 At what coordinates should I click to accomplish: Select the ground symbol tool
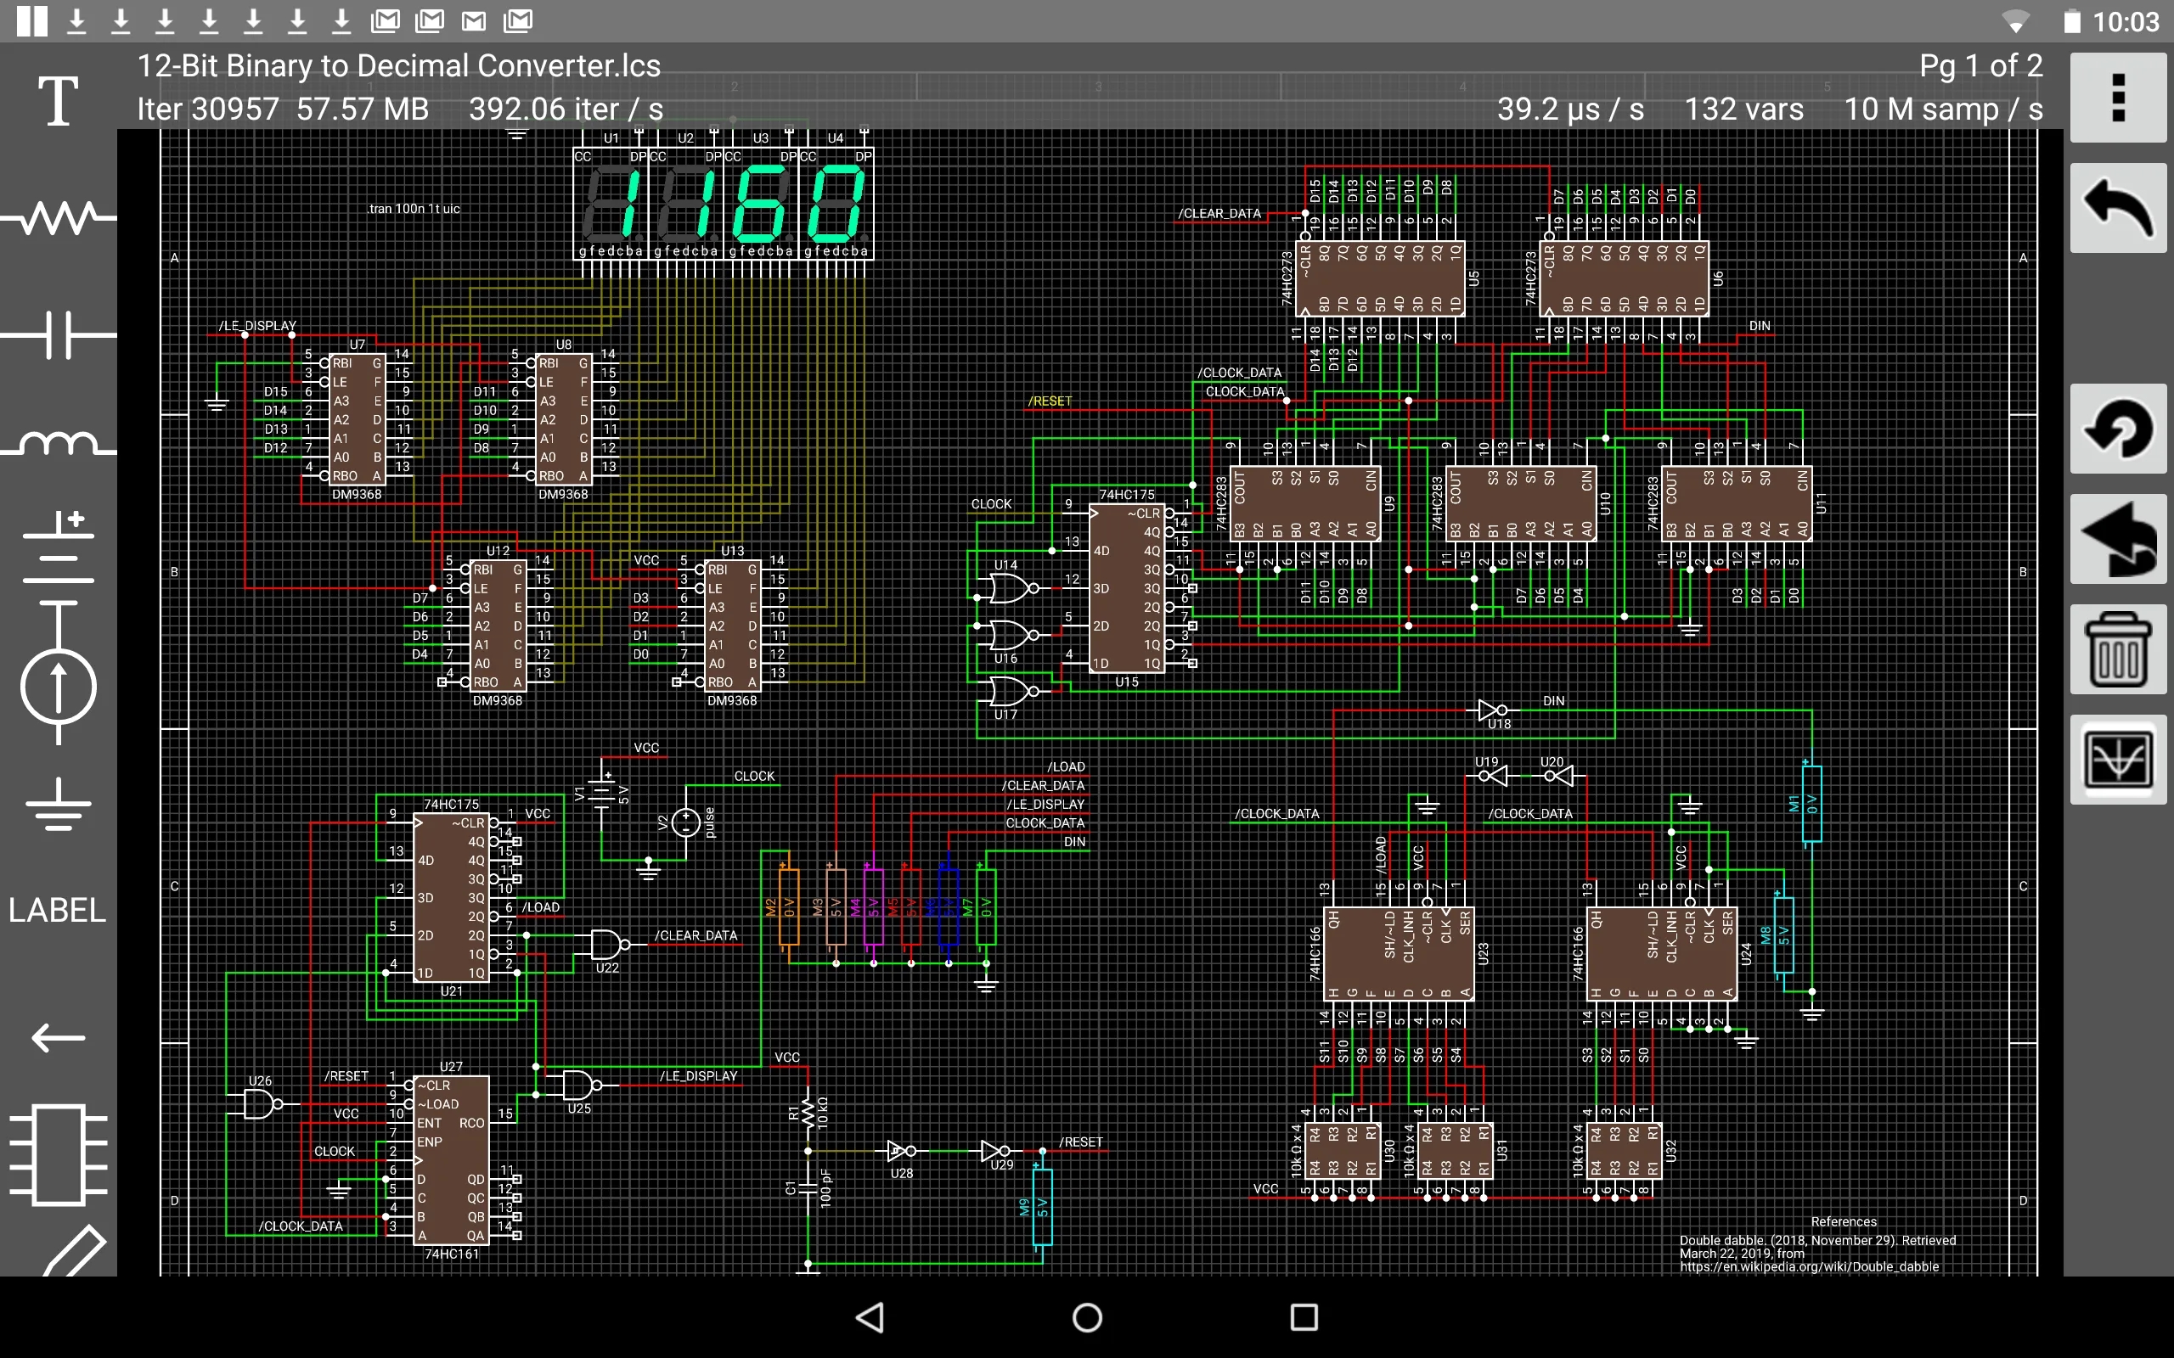click(59, 804)
